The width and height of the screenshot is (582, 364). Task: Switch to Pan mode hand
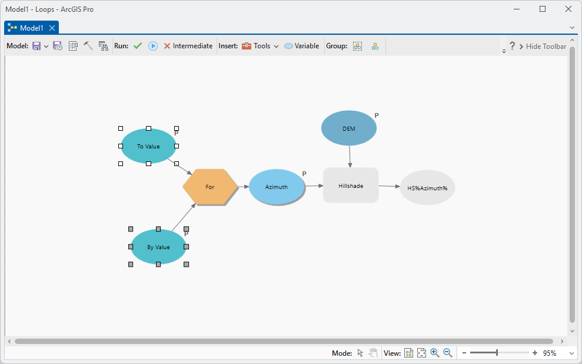click(x=373, y=353)
